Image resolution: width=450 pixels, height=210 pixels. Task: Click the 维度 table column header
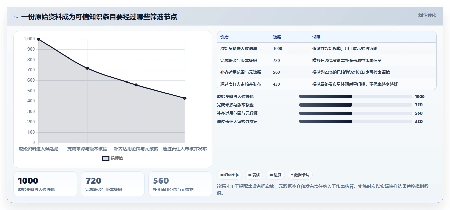point(224,37)
